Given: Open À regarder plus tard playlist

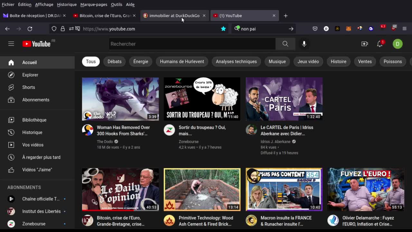Looking at the screenshot, I should tap(37, 157).
